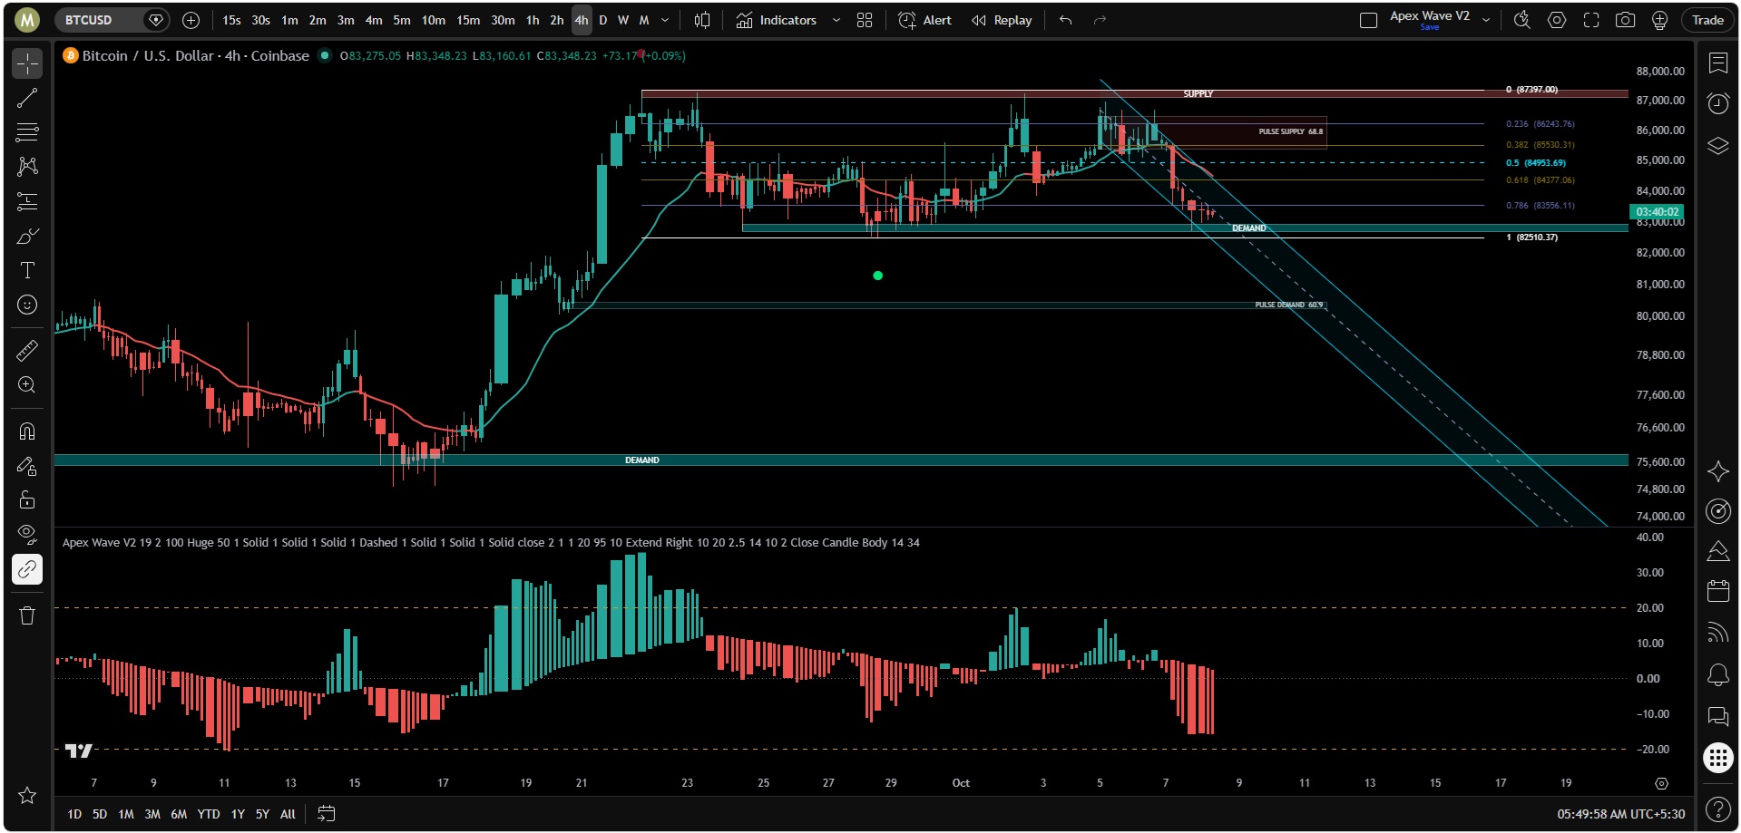
Task: Toggle stay in drawing mode
Action: pyautogui.click(x=27, y=466)
